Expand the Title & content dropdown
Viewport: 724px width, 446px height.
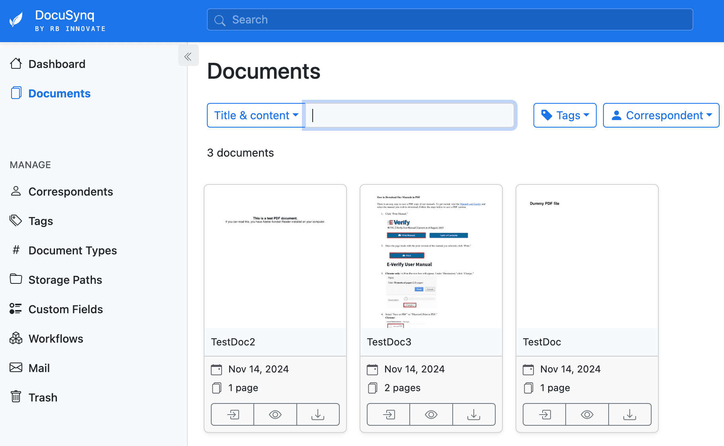(256, 115)
